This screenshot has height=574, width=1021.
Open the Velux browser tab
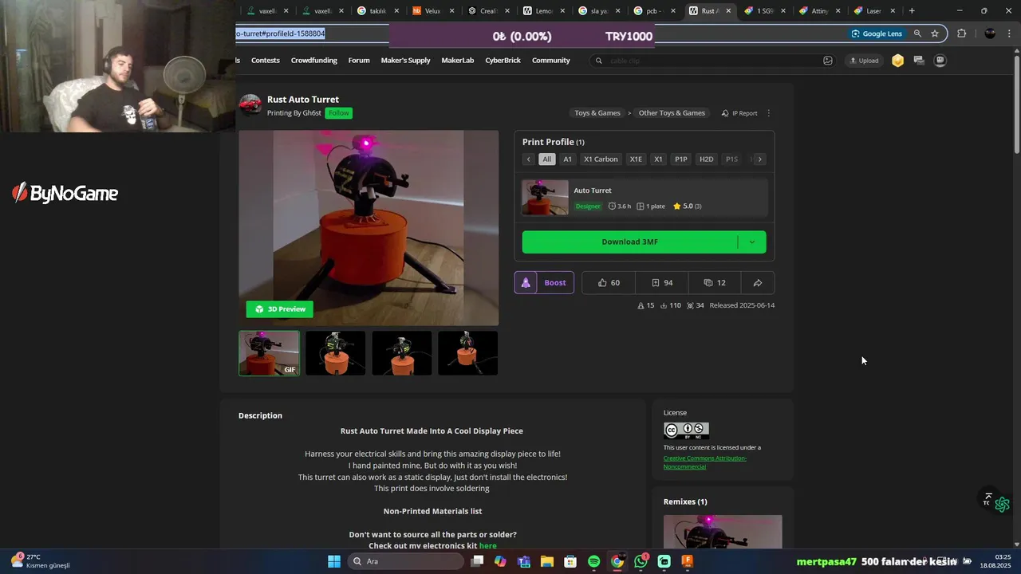pyautogui.click(x=432, y=11)
